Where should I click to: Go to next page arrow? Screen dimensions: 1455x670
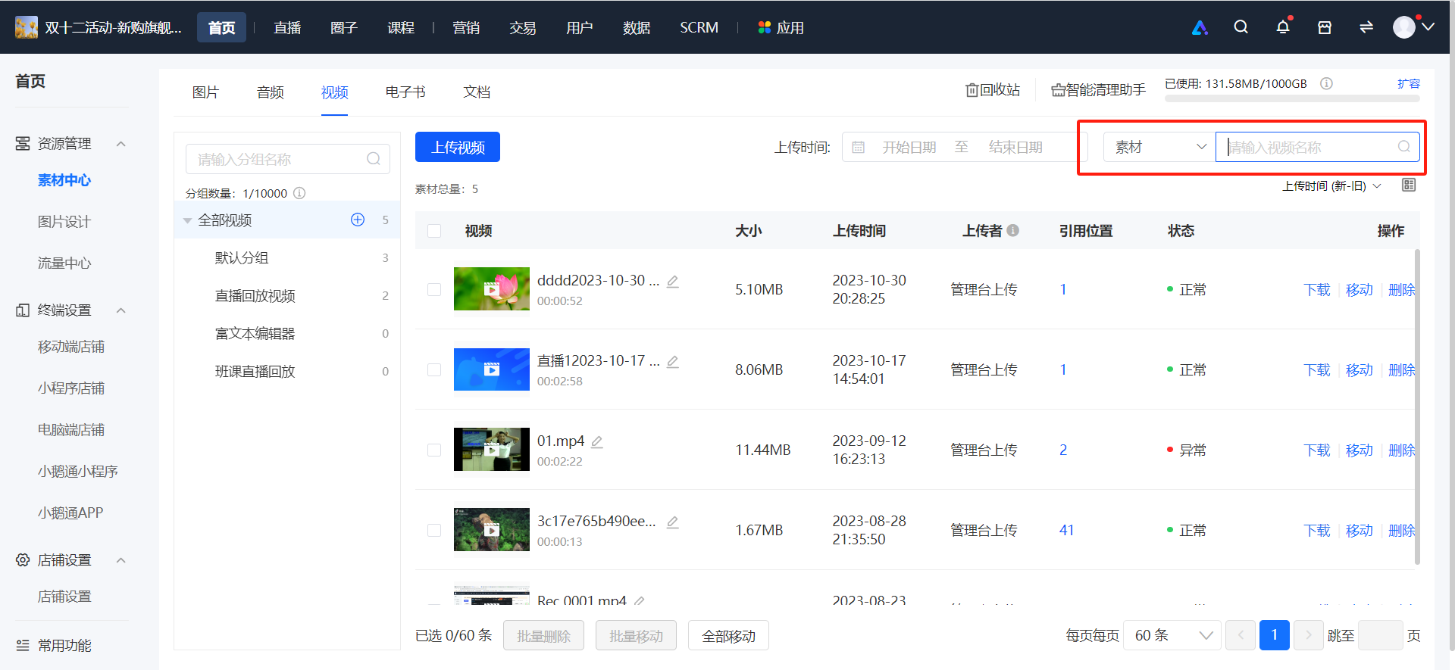1309,635
